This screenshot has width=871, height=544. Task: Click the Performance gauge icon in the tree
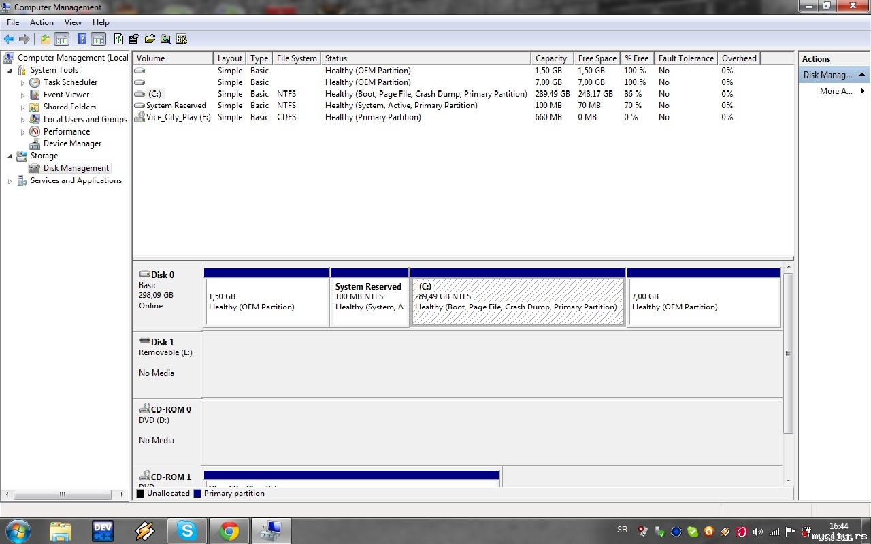tap(35, 131)
